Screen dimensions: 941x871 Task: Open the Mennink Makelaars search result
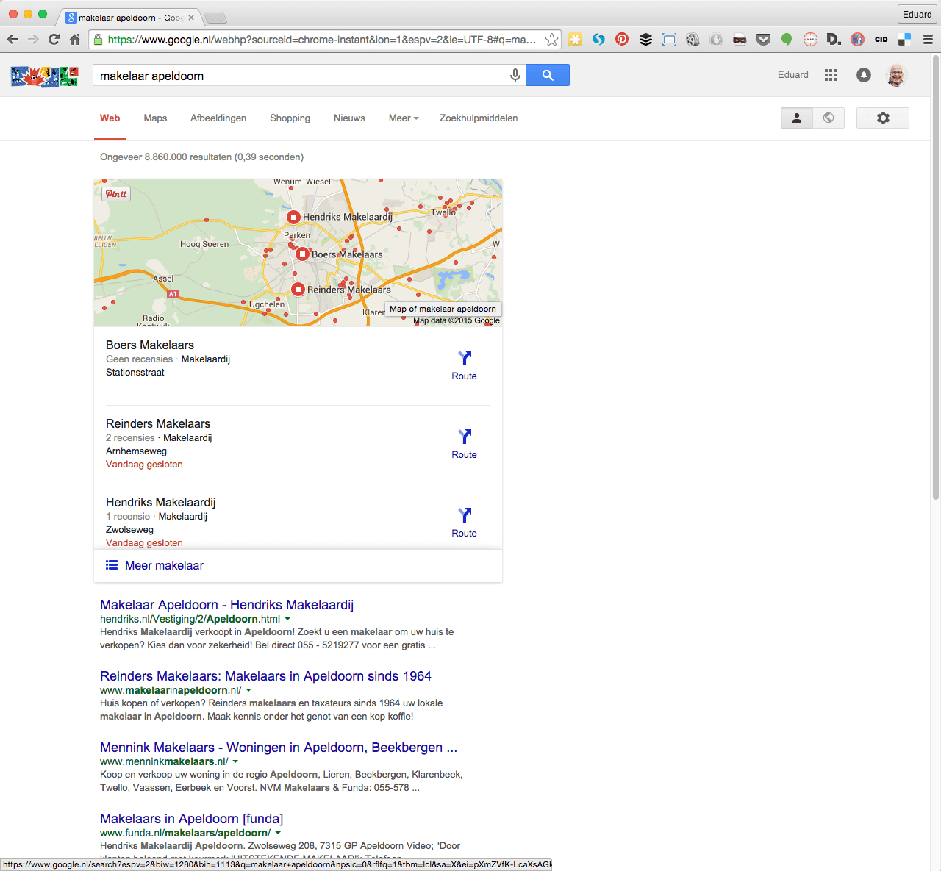point(278,748)
